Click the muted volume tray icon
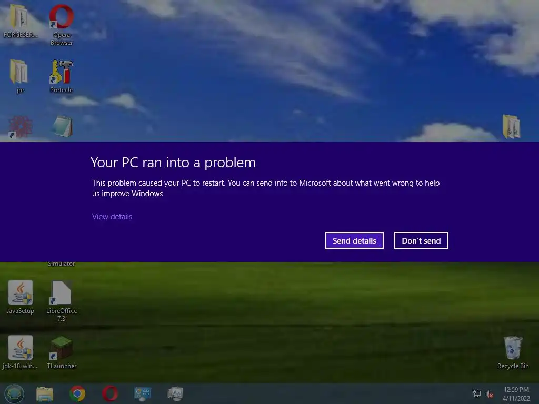The height and width of the screenshot is (404, 539). (x=490, y=395)
